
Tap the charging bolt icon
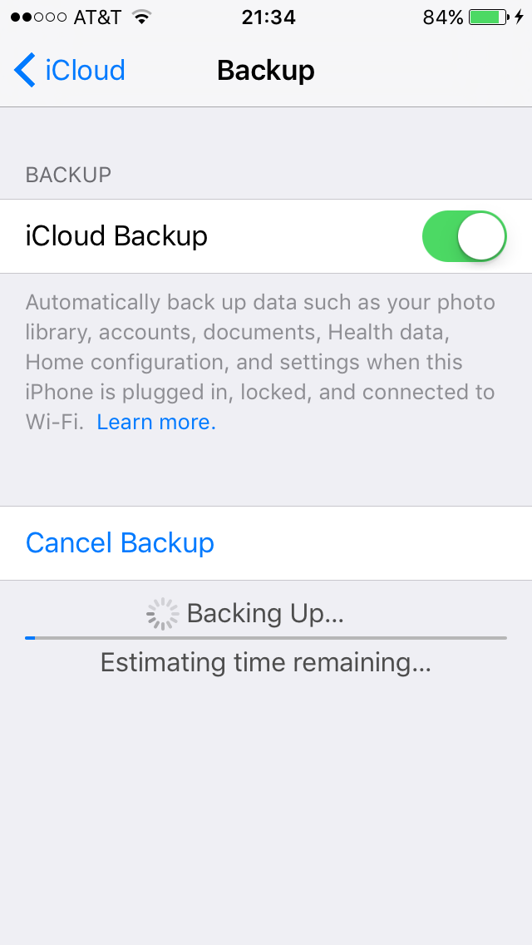point(519,17)
